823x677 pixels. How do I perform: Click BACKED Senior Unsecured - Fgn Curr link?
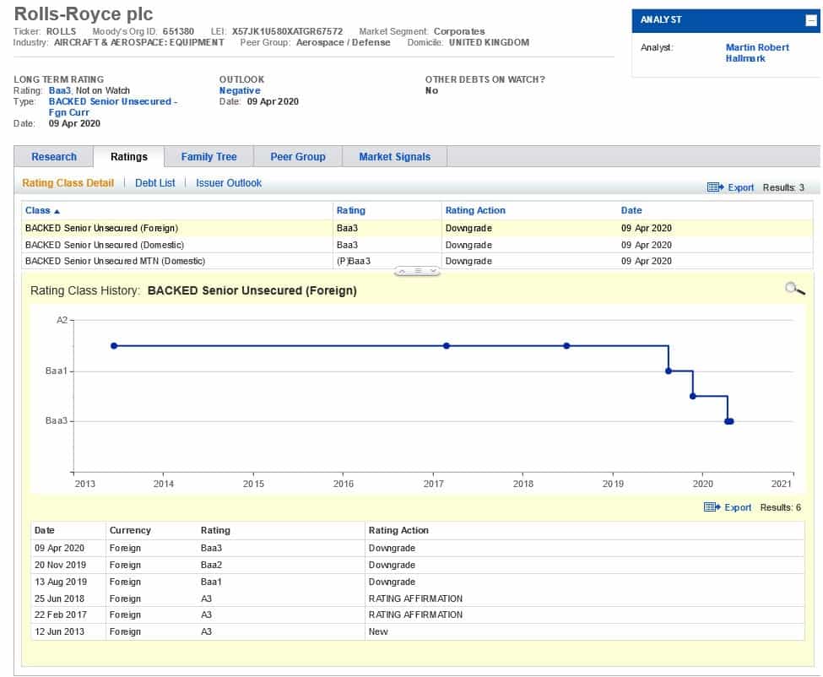113,106
